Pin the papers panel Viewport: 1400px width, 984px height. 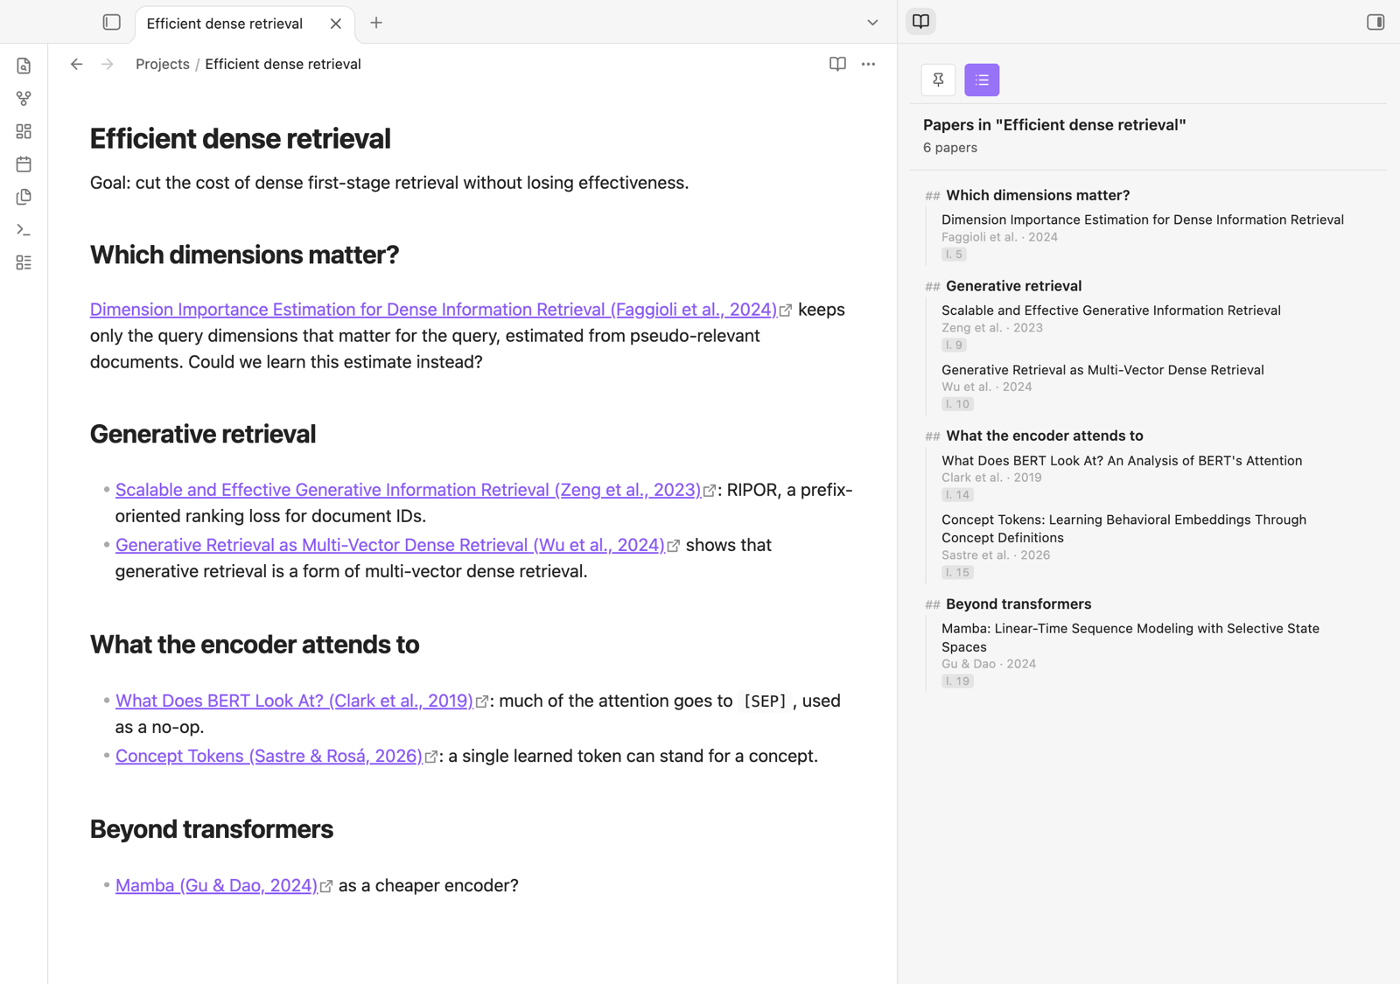click(x=938, y=80)
